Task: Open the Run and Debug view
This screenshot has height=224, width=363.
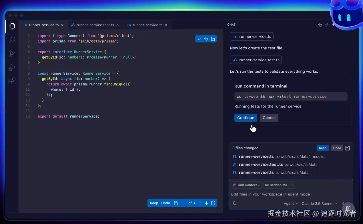Action: 12,68
